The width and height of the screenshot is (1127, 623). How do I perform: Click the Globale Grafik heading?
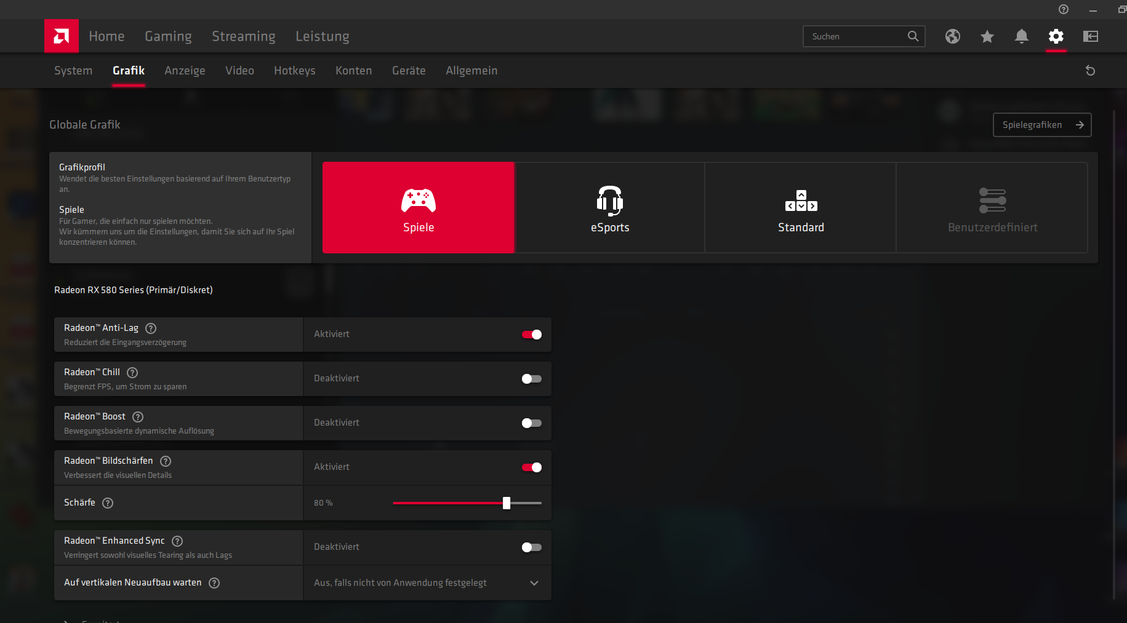[x=85, y=125]
